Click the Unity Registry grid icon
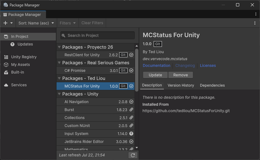This screenshot has width=260, height=160. click(6, 57)
